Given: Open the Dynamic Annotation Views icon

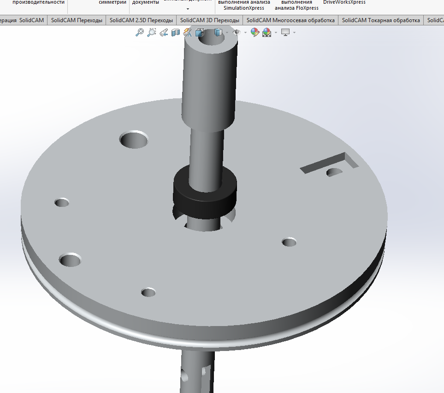Looking at the screenshot, I should click(188, 32).
